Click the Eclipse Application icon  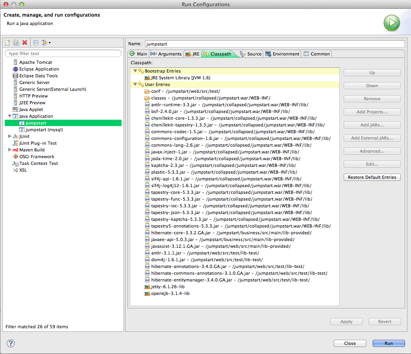click(15, 69)
